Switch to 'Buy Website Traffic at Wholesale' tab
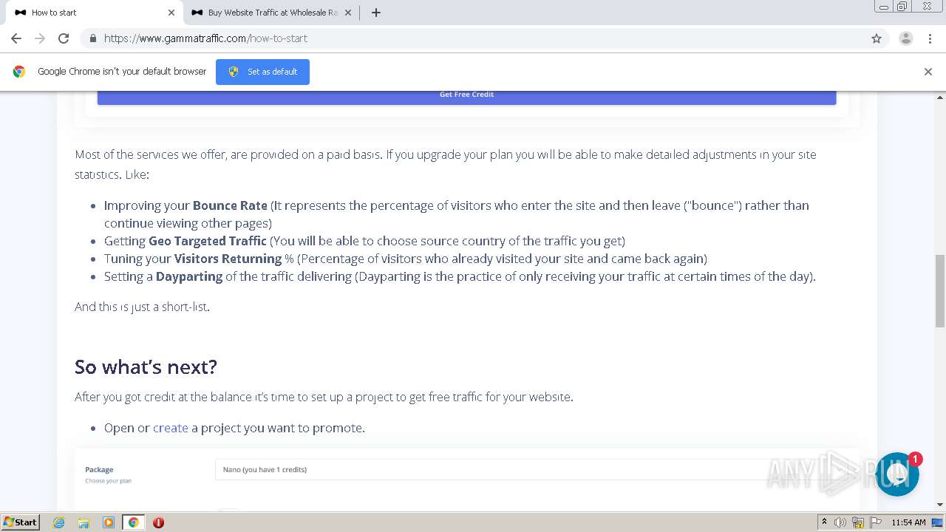Screen dimensions: 946x532 tap(270, 13)
